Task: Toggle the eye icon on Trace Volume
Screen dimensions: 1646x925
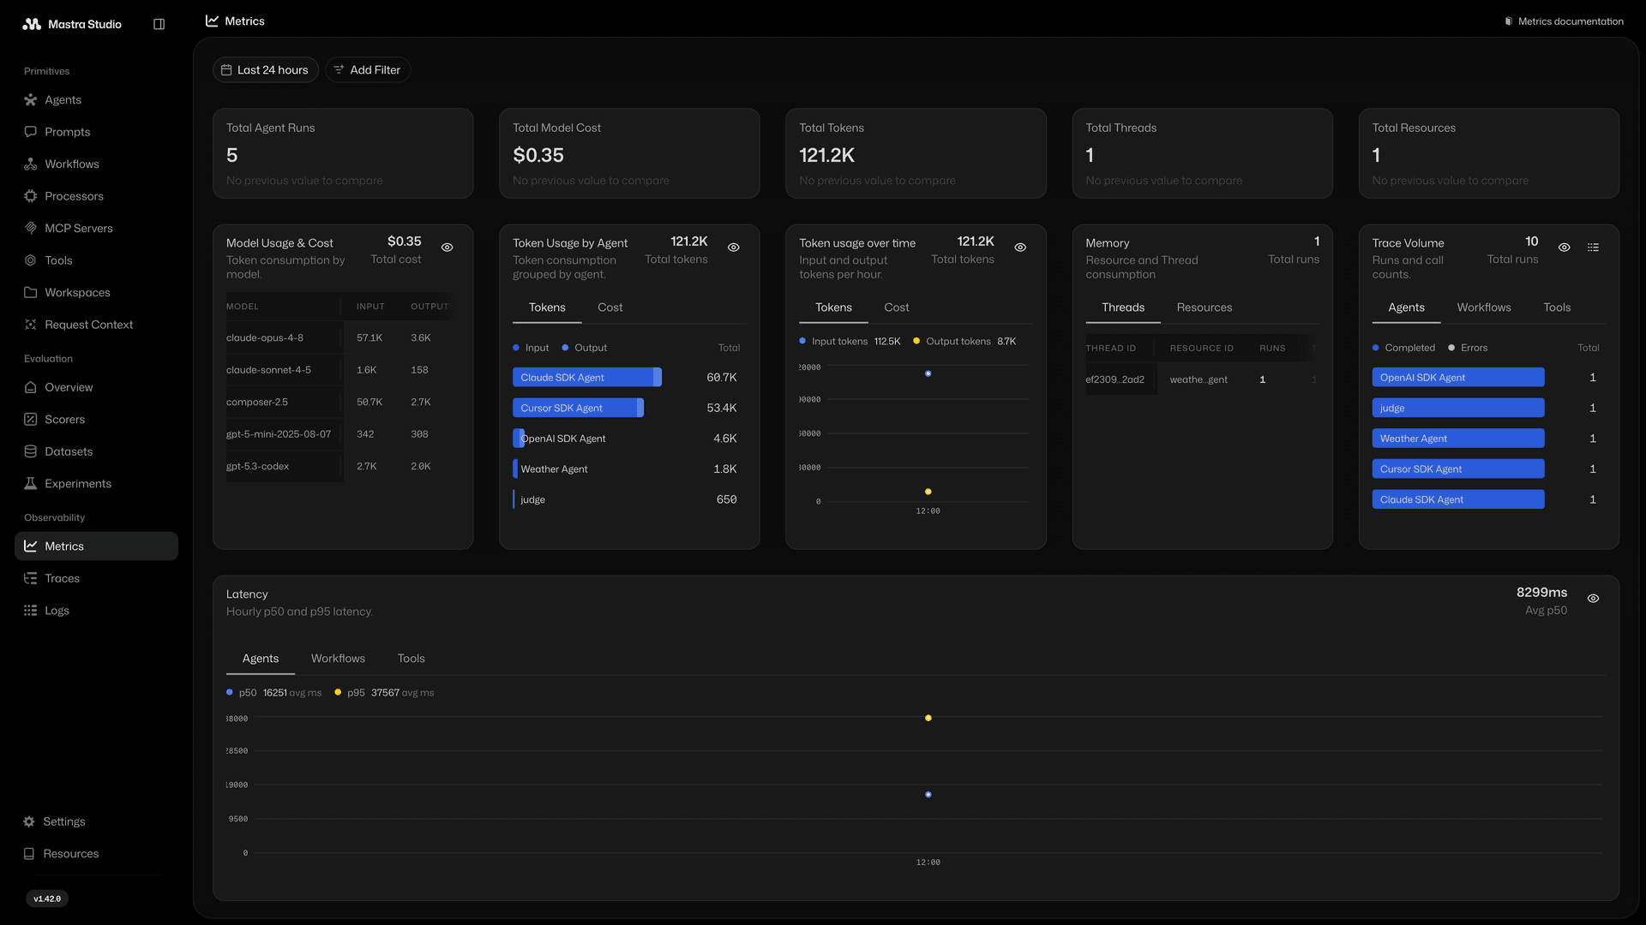Action: (x=1565, y=248)
